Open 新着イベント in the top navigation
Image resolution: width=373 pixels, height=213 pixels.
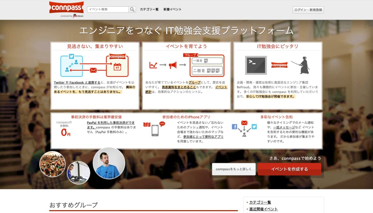point(173,9)
